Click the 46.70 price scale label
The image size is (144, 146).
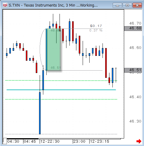(135, 23)
